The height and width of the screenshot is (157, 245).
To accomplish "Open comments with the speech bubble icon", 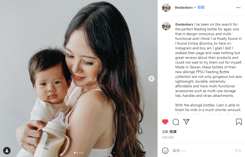I will 176,122.
